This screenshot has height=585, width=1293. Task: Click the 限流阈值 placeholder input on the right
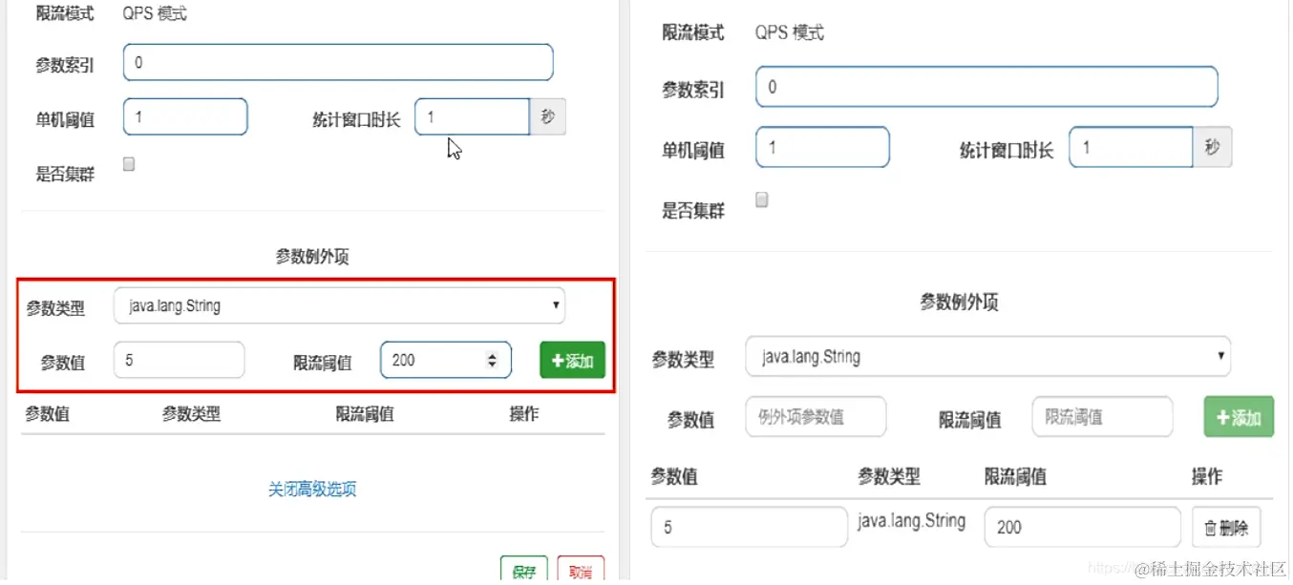(1102, 416)
